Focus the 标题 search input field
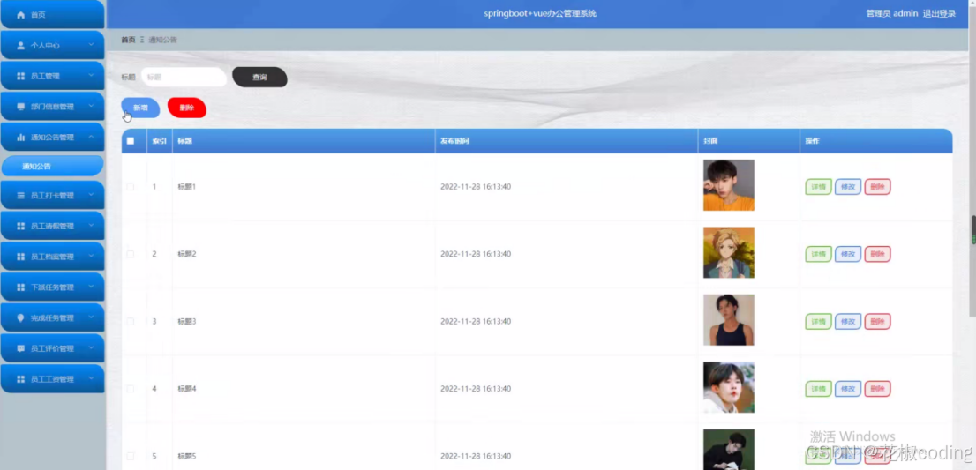This screenshot has height=470, width=976. 184,77
